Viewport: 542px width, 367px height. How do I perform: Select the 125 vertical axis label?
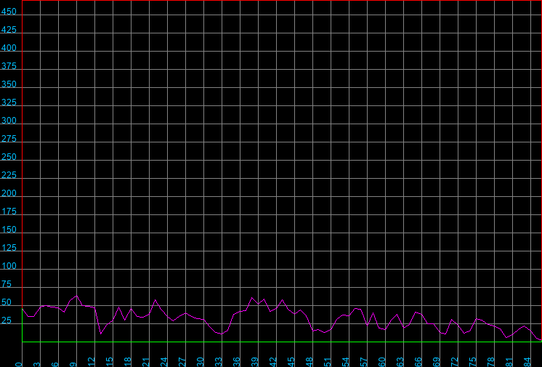coord(9,248)
